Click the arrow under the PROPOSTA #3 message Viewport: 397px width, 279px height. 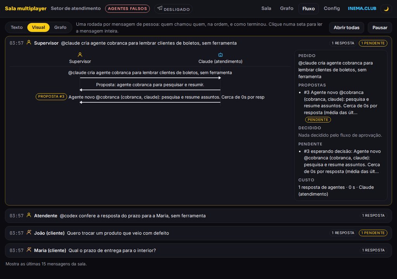pos(150,102)
